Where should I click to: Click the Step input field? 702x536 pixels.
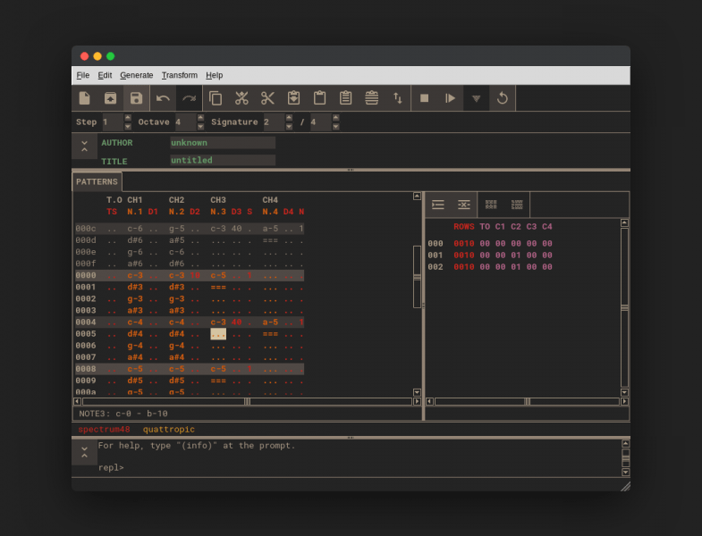[x=113, y=122]
